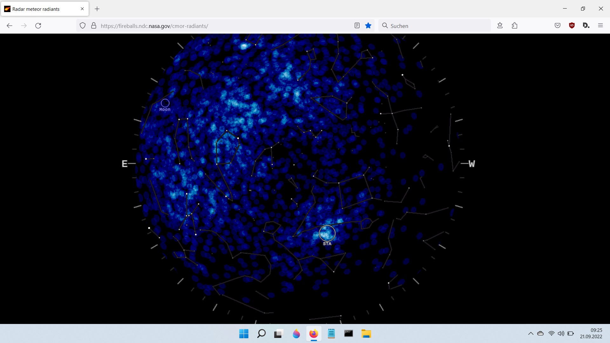The width and height of the screenshot is (610, 343).
Task: Click the back navigation arrow
Action: (x=10, y=26)
